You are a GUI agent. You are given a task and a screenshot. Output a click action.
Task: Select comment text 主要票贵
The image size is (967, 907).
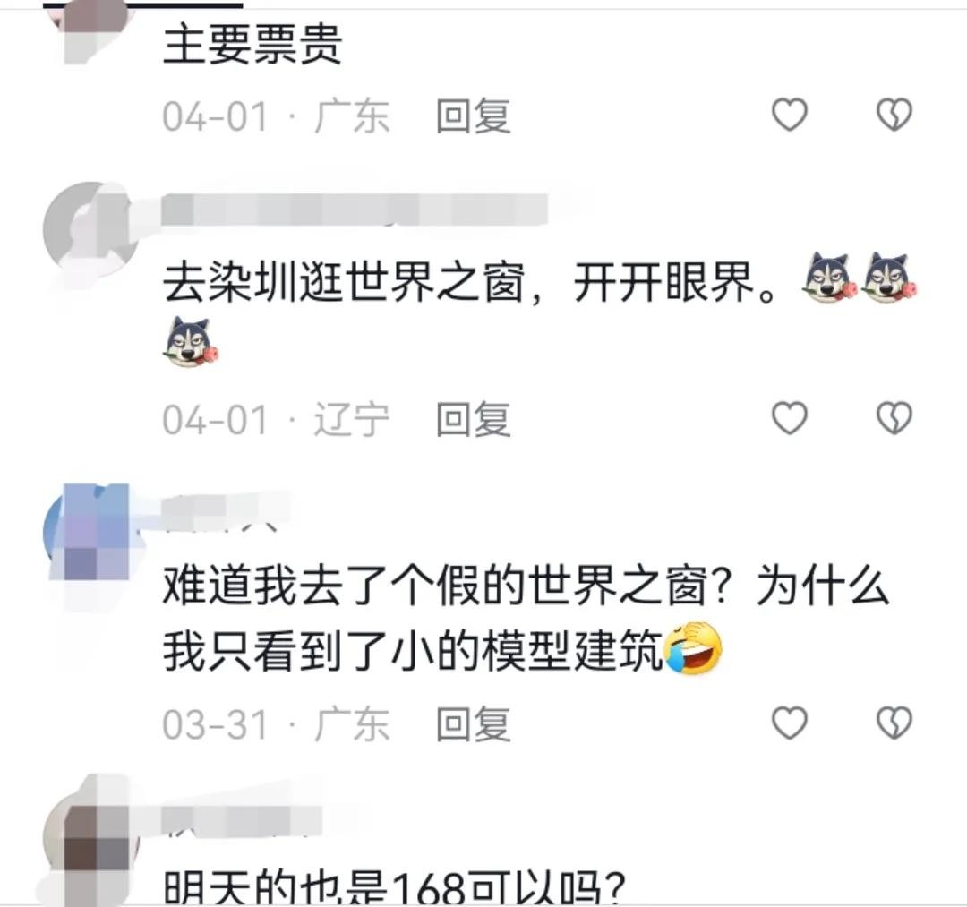(252, 45)
